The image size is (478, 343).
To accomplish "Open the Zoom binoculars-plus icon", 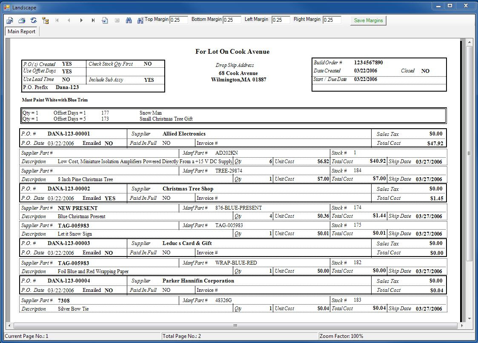I will click(x=140, y=20).
